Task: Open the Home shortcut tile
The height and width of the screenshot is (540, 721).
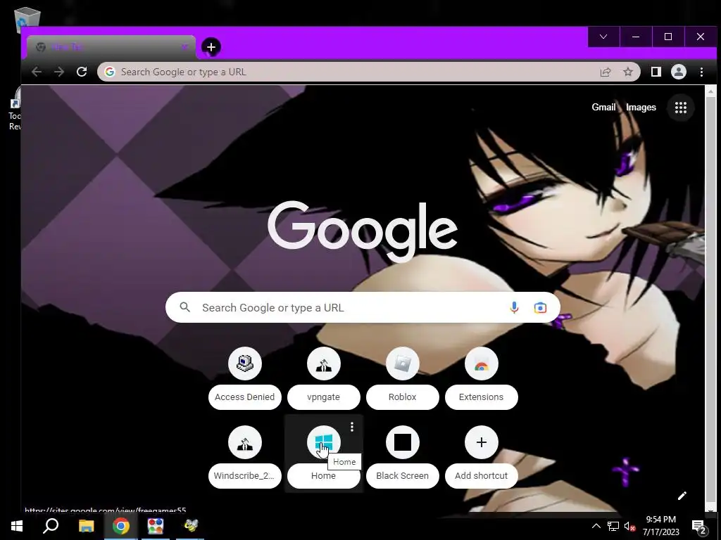Action: [324, 454]
